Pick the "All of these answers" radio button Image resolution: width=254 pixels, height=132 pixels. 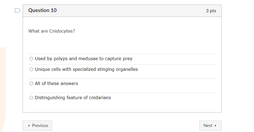point(31,84)
